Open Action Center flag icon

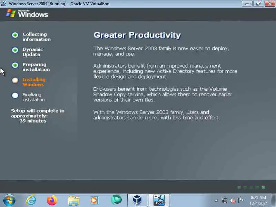click(x=241, y=200)
